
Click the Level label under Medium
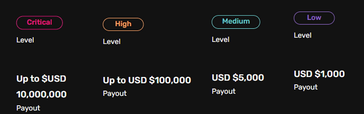pyautogui.click(x=221, y=40)
